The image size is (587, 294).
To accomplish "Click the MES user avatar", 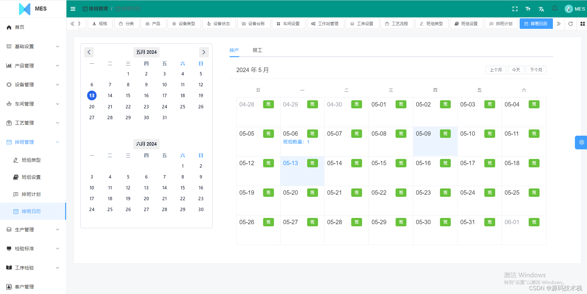I will [569, 9].
